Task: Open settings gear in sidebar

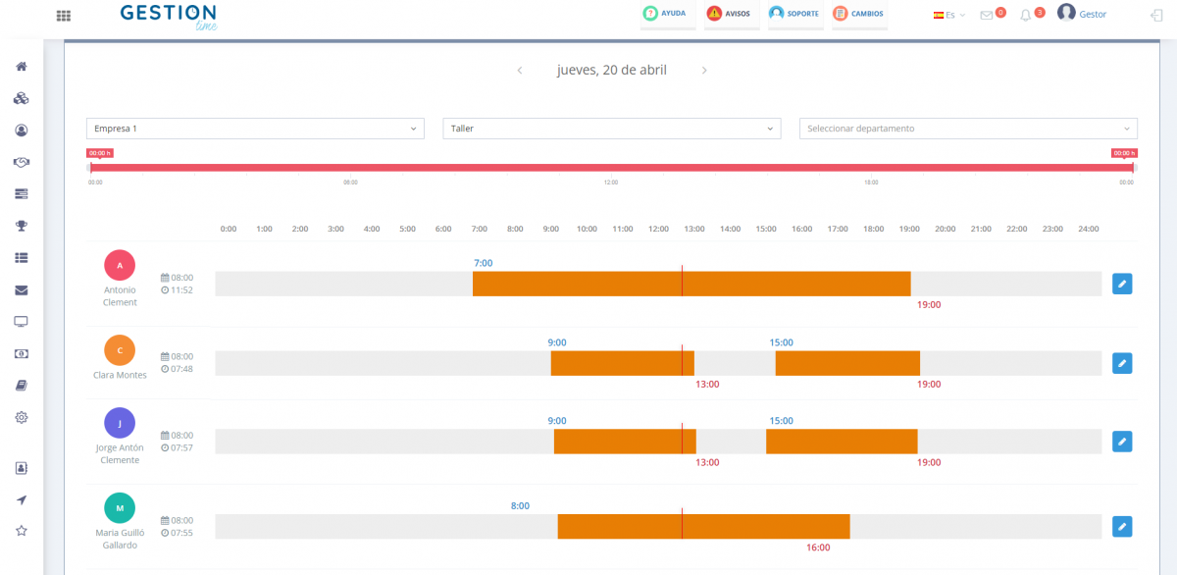Action: click(x=21, y=417)
